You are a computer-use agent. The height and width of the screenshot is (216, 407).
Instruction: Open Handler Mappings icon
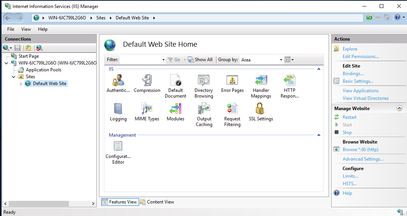[x=261, y=80]
